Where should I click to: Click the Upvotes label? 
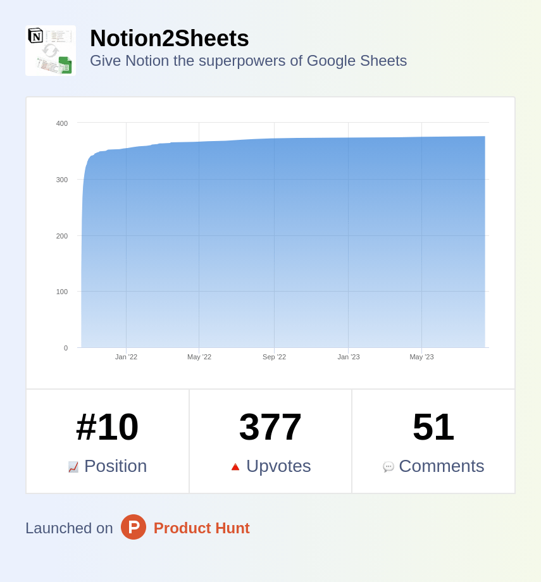278,466
